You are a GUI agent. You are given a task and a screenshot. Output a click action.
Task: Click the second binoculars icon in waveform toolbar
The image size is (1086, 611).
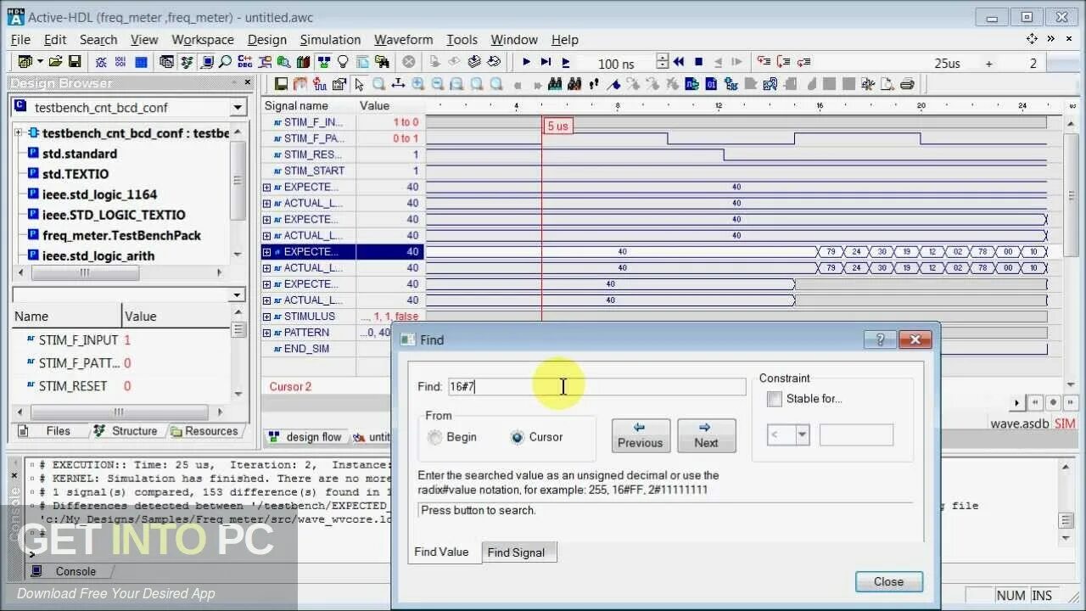pyautogui.click(x=575, y=84)
